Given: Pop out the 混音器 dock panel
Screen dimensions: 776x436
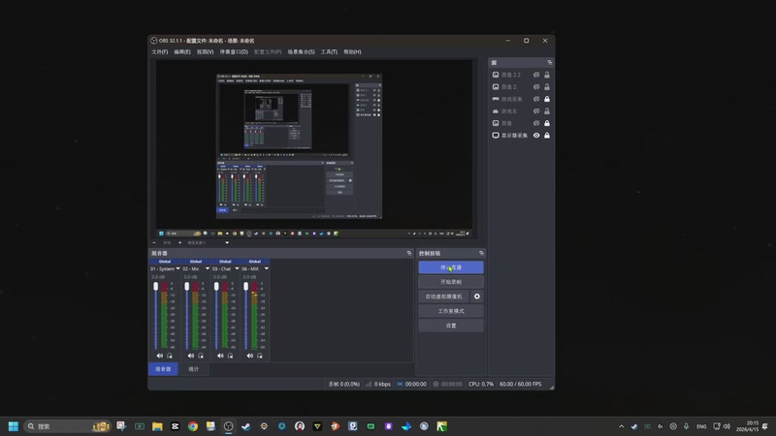Looking at the screenshot, I should pyautogui.click(x=408, y=253).
